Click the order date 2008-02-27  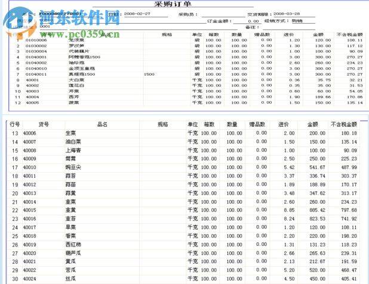pos(137,14)
